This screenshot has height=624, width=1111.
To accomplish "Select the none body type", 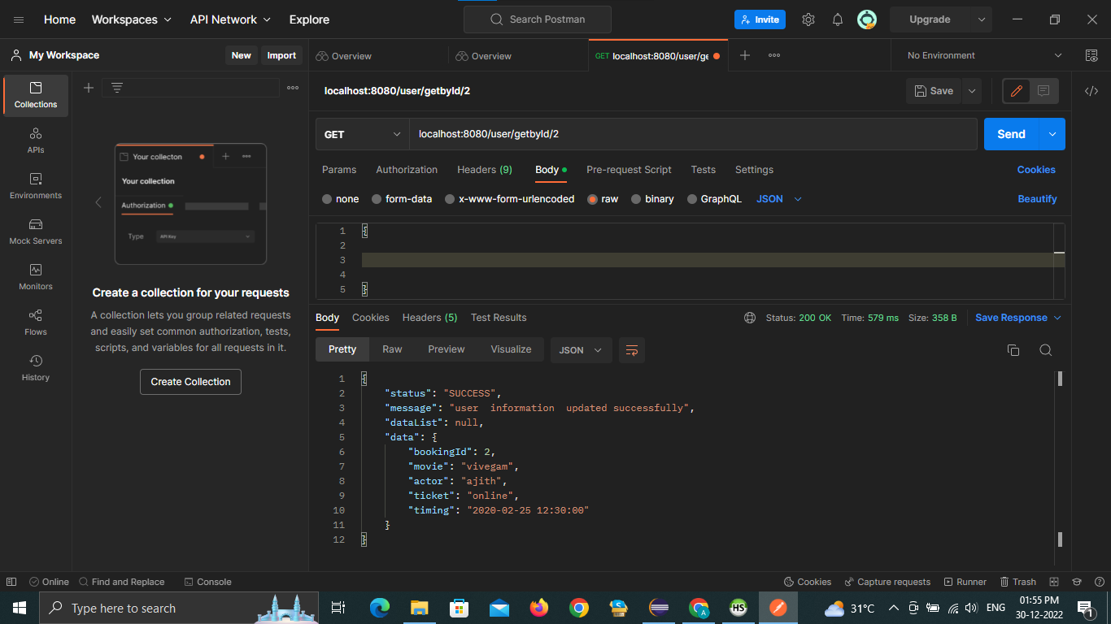I will [x=341, y=199].
